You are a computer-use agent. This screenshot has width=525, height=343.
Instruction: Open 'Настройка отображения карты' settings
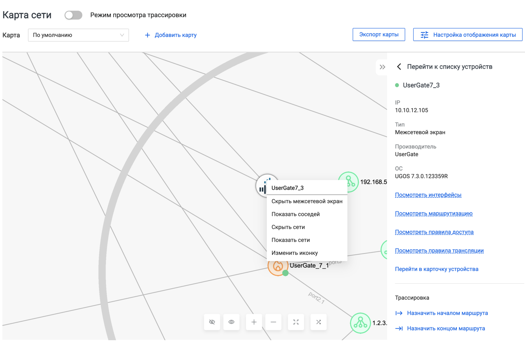tap(467, 34)
